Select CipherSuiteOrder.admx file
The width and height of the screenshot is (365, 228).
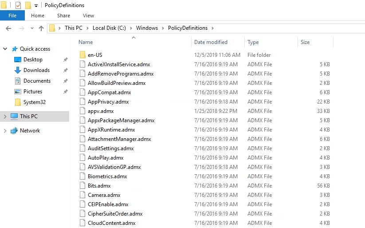(115, 214)
